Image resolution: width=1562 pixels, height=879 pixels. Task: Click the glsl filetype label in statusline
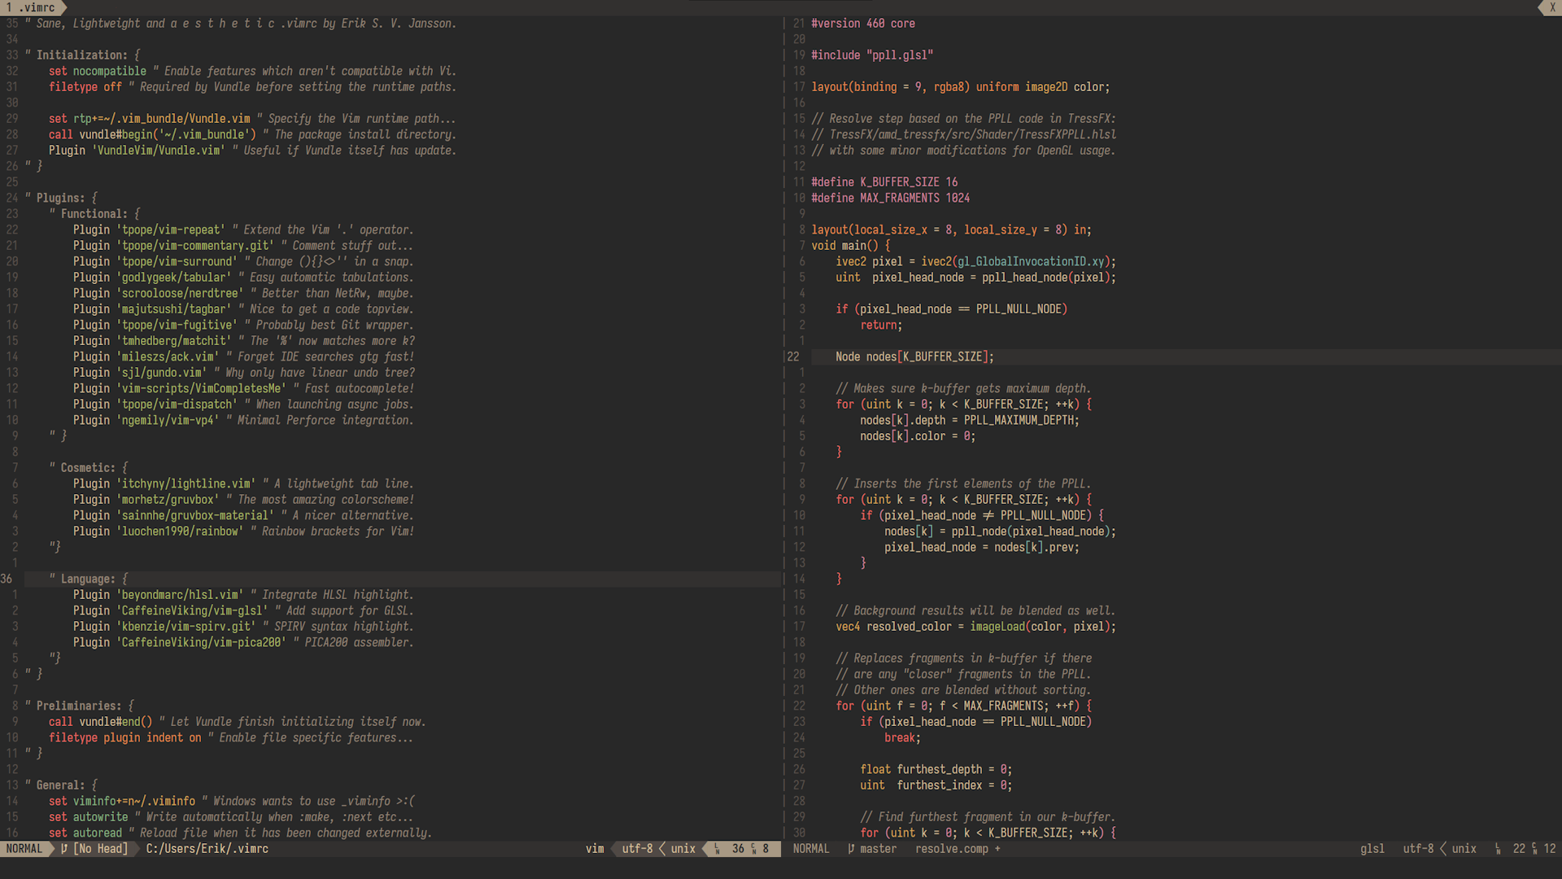(1372, 849)
